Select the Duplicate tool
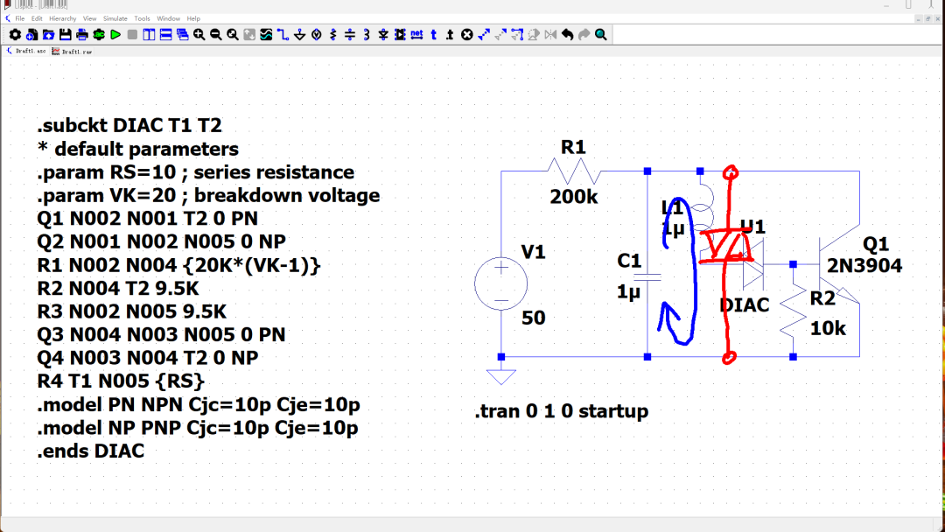The image size is (945, 532). point(483,35)
